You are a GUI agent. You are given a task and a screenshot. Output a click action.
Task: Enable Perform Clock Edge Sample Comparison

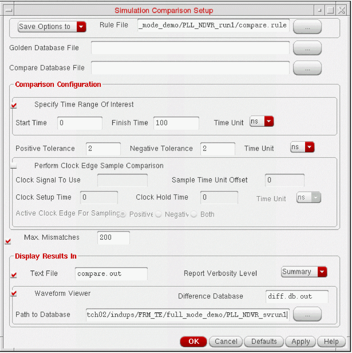click(x=14, y=166)
